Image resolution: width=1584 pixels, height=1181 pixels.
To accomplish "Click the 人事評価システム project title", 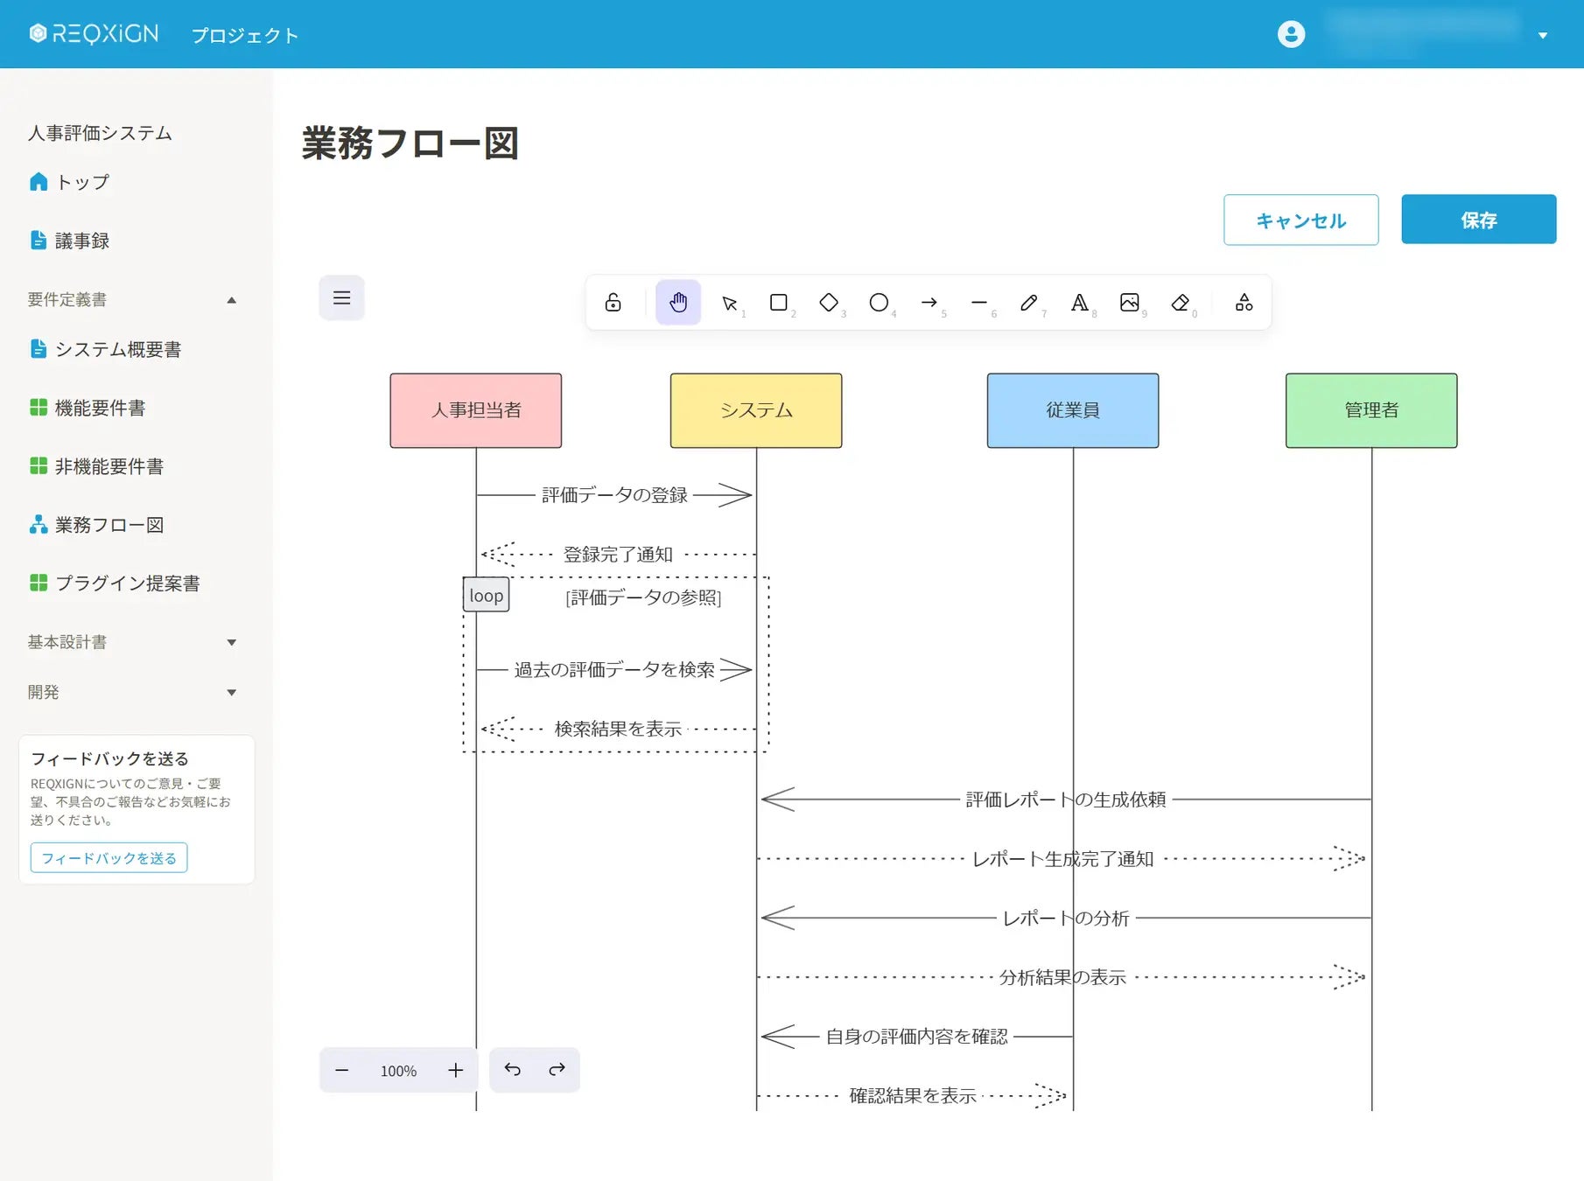I will (100, 133).
